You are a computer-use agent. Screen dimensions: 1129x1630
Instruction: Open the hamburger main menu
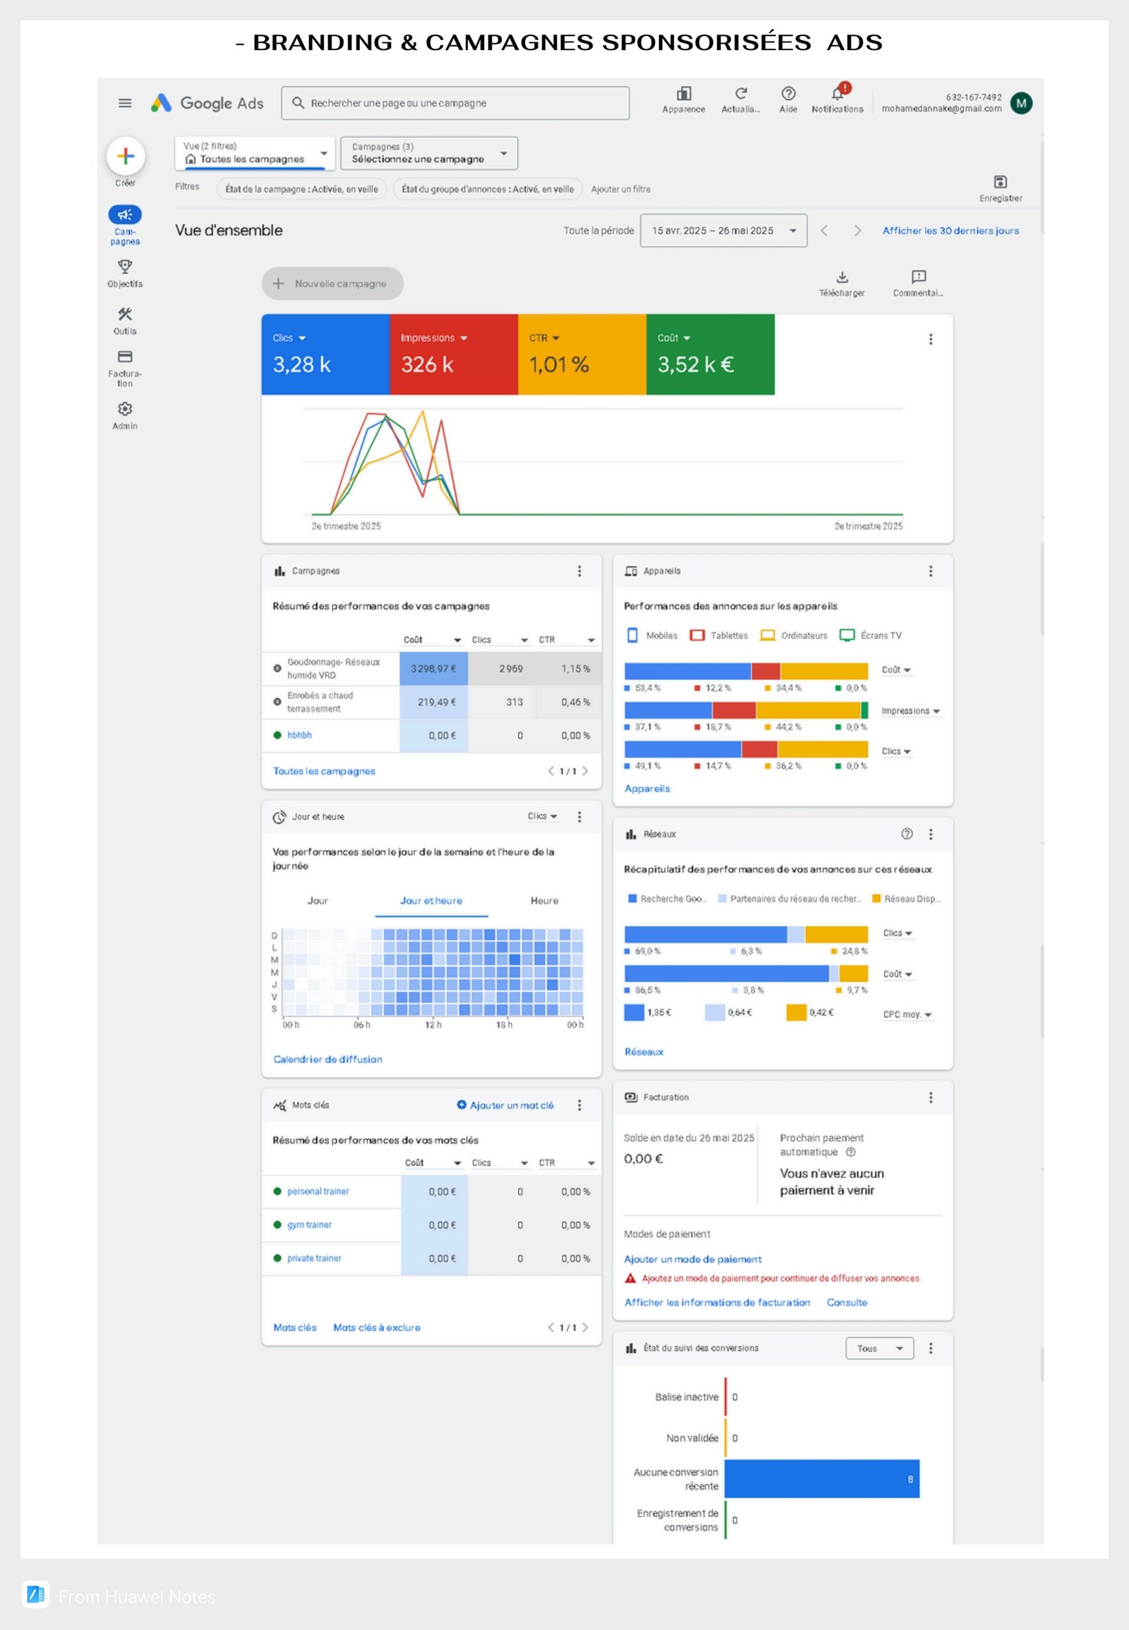click(x=125, y=103)
